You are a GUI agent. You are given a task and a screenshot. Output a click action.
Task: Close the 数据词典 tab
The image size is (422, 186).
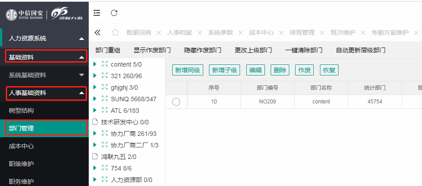click(x=159, y=33)
